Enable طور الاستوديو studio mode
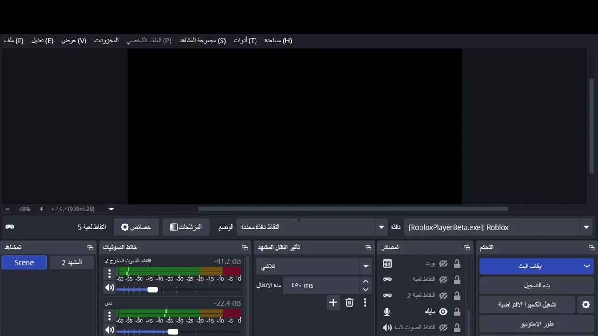598x336 pixels. [537, 324]
